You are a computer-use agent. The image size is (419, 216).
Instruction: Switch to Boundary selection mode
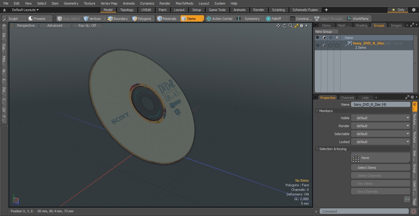point(118,19)
